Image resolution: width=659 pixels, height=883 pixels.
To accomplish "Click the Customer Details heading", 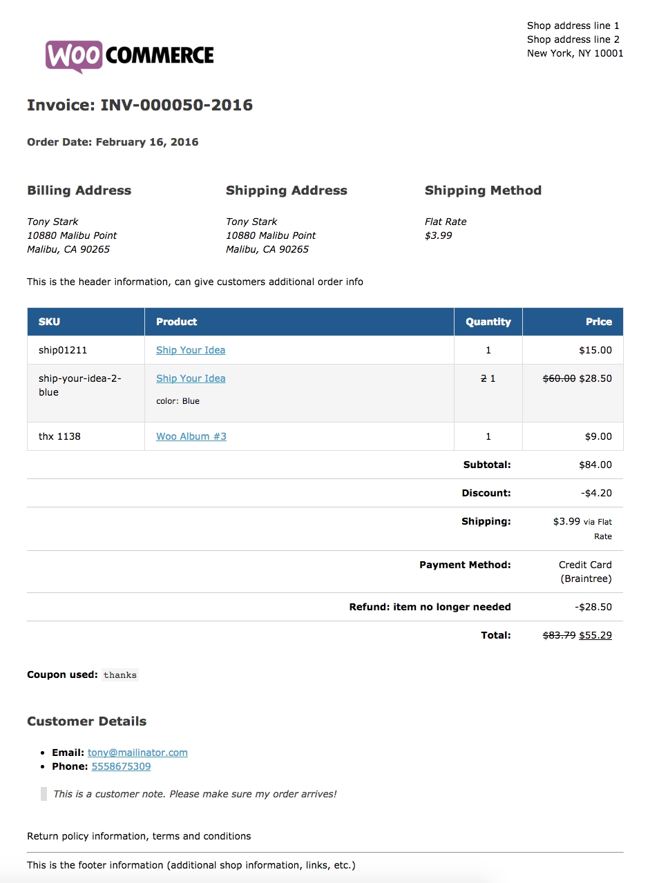I will [x=86, y=721].
